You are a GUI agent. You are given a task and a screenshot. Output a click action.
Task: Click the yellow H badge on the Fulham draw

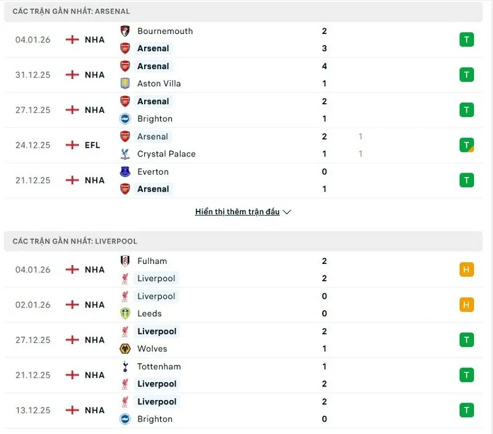tap(467, 269)
